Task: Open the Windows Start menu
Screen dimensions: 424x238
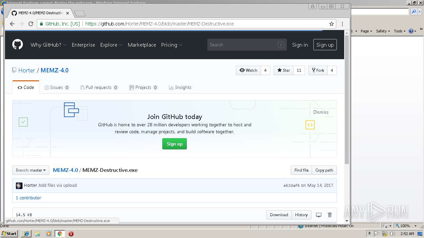Action: coord(9,233)
